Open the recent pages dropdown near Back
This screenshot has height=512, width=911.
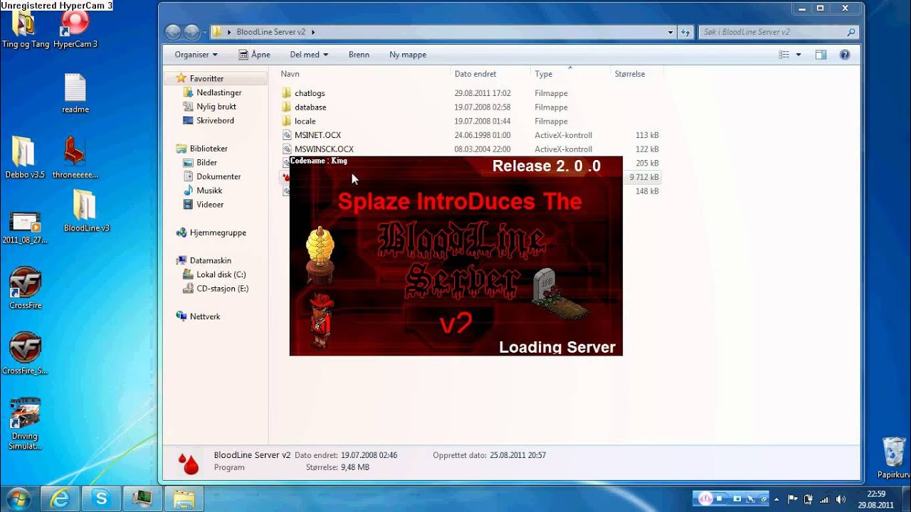click(x=205, y=33)
